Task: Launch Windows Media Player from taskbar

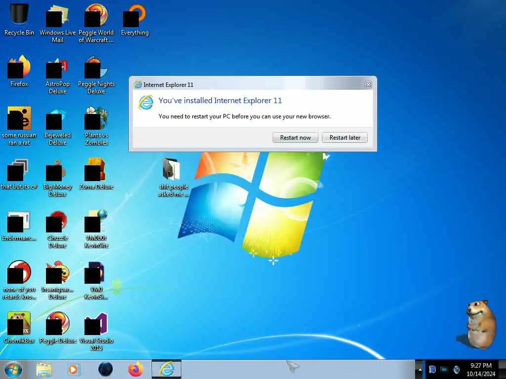Action: click(73, 369)
